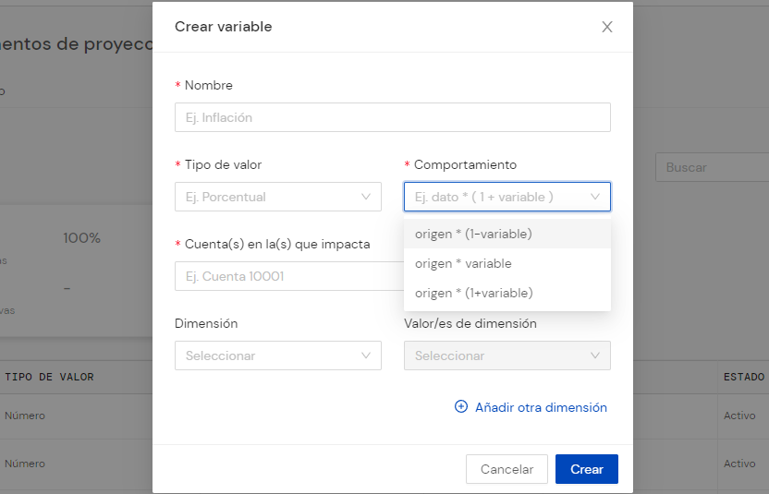
Task: Focus the Nombre input field
Action: pyautogui.click(x=392, y=117)
